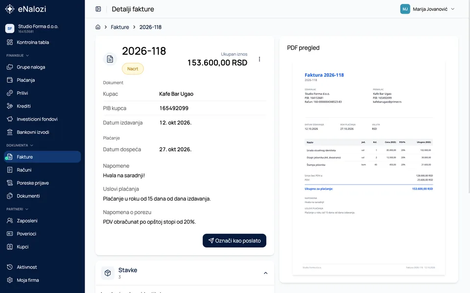
Task: Click Fakture breadcrumb link
Action: [120, 27]
